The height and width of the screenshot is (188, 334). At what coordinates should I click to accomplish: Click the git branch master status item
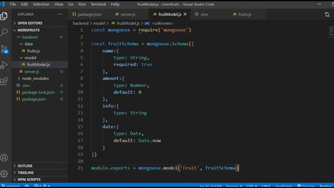pyautogui.click(x=10, y=186)
